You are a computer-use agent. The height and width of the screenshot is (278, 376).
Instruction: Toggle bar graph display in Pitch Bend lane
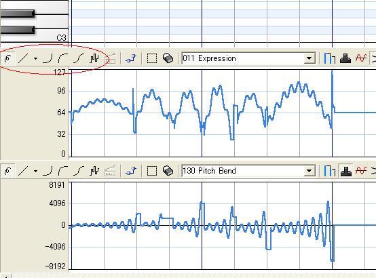(330, 171)
